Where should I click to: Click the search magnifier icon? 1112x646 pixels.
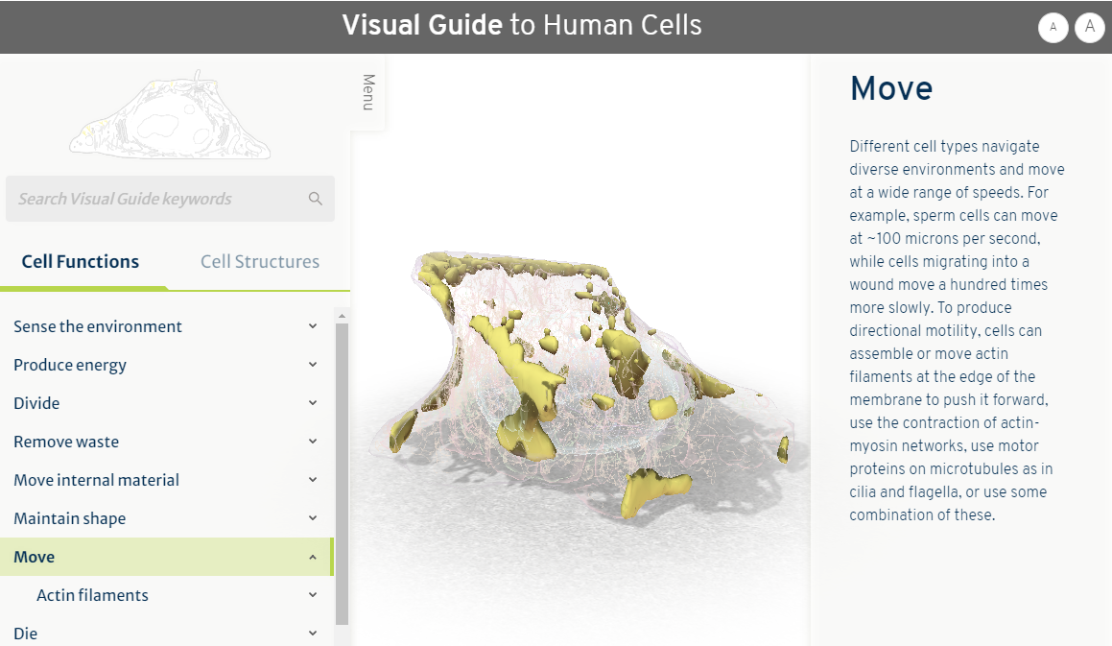315,199
